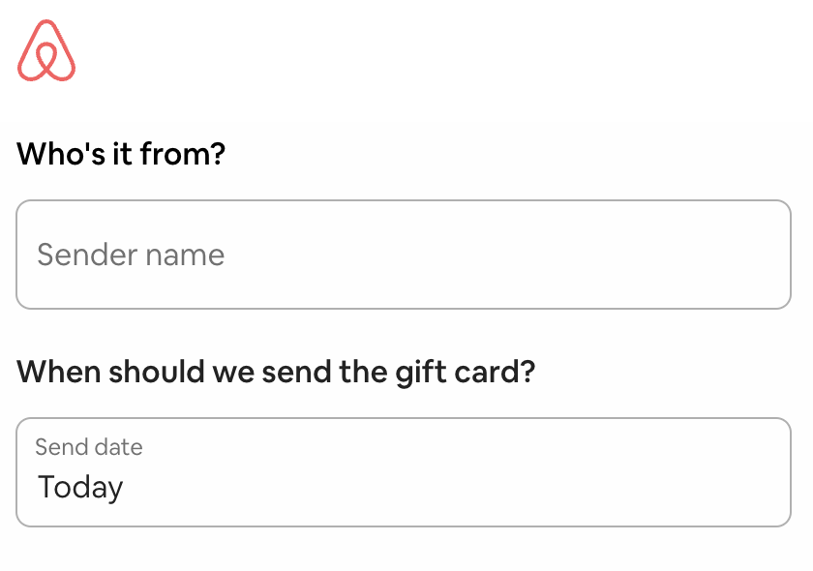Click the Sender name input field
813x571 pixels.
click(404, 255)
